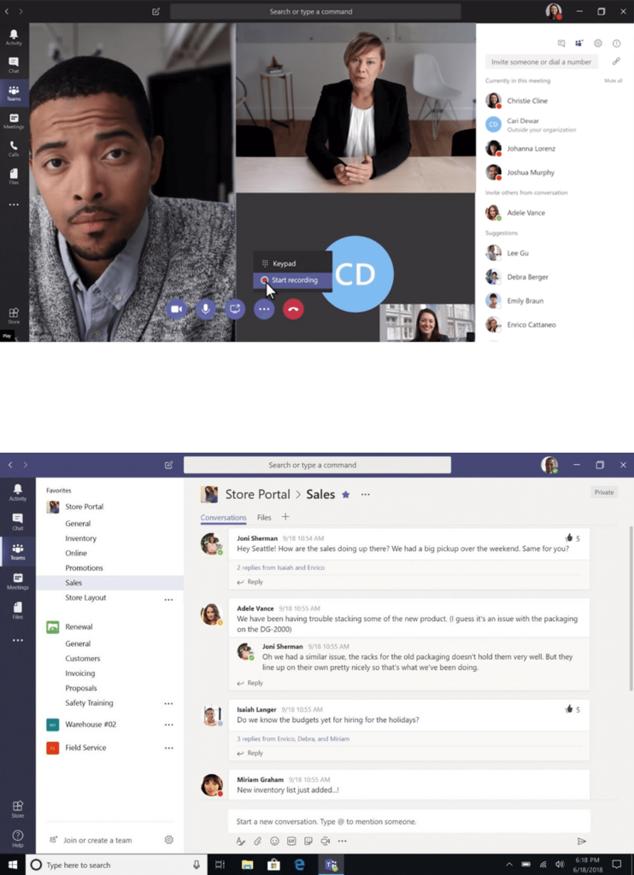Toggle the camera in the call controls

click(177, 309)
